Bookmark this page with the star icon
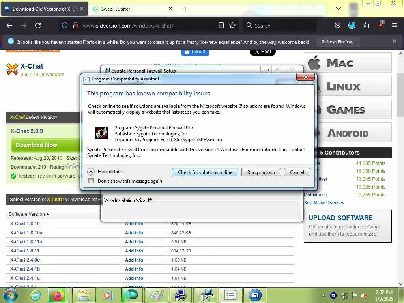The height and width of the screenshot is (303, 404). coord(232,25)
